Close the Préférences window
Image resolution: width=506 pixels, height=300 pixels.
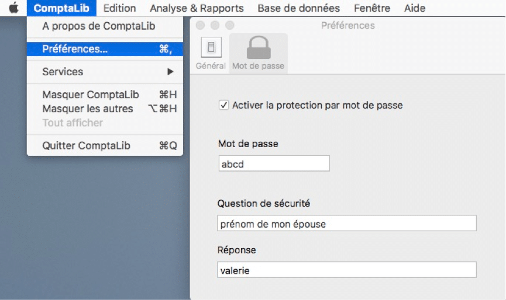200,25
